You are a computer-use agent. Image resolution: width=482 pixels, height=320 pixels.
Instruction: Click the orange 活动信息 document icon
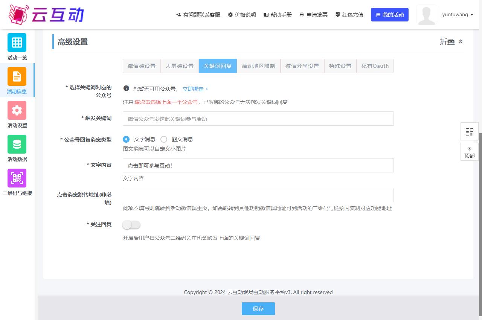click(17, 76)
